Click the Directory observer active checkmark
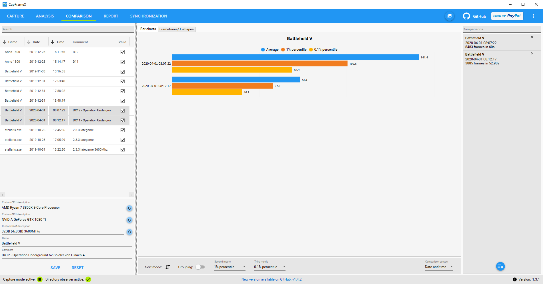This screenshot has height=284, width=543. click(88, 279)
